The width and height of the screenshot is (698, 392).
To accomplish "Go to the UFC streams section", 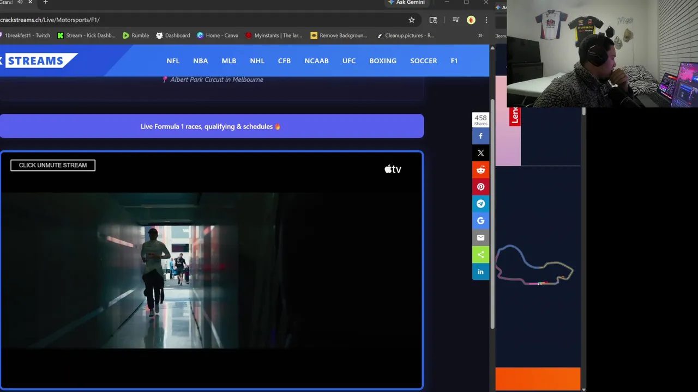I will [349, 60].
